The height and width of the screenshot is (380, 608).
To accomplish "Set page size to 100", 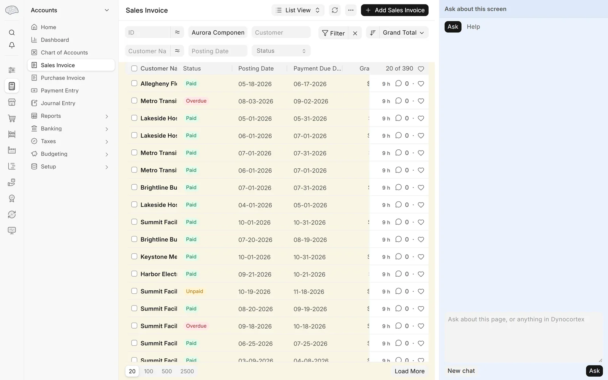I will [x=149, y=371].
